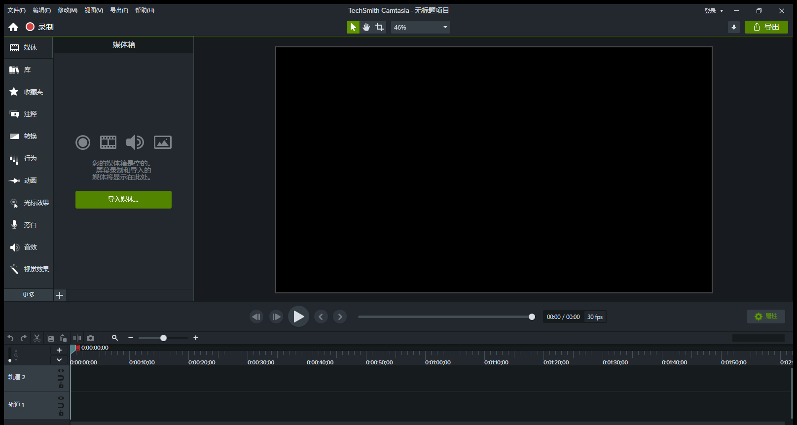Select the crop tool in canvas toolbar
This screenshot has height=425, width=797.
pyautogui.click(x=379, y=27)
